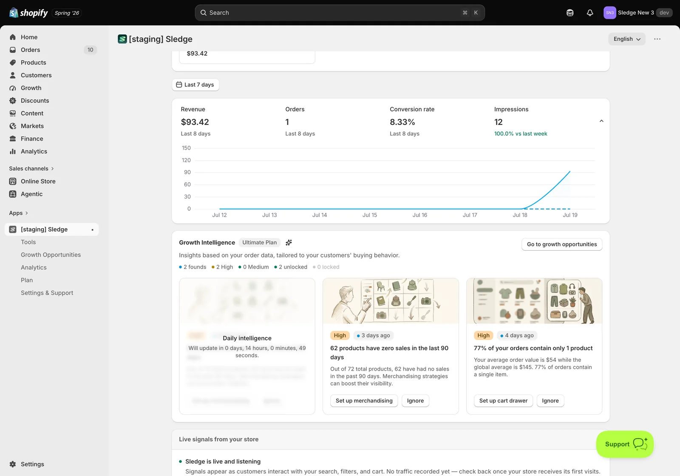The image size is (680, 476).
Task: Click the search input field
Action: point(340,13)
